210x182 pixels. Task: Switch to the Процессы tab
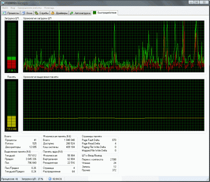(11, 13)
